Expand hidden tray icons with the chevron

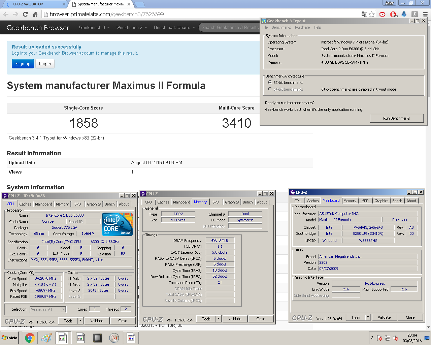(x=372, y=338)
